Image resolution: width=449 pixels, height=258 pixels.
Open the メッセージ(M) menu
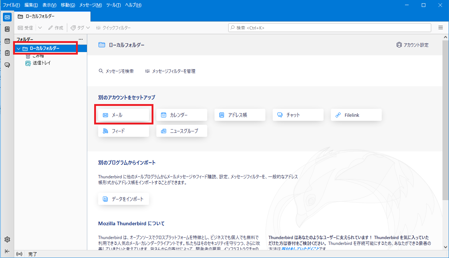coord(91,5)
